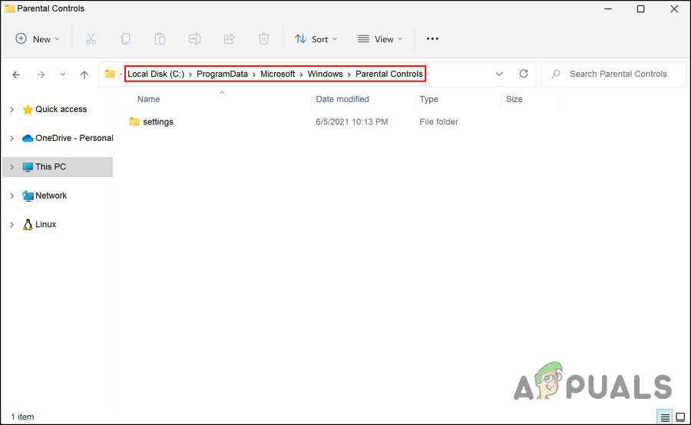Show hidden breadcrumb path chevrons
This screenshot has height=425, width=691.
pyautogui.click(x=121, y=74)
